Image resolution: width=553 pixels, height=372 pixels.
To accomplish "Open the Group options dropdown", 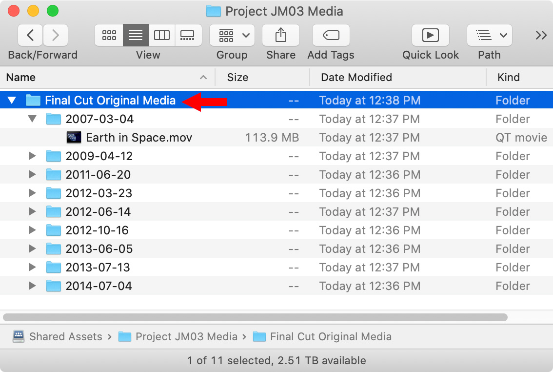I will (x=232, y=35).
